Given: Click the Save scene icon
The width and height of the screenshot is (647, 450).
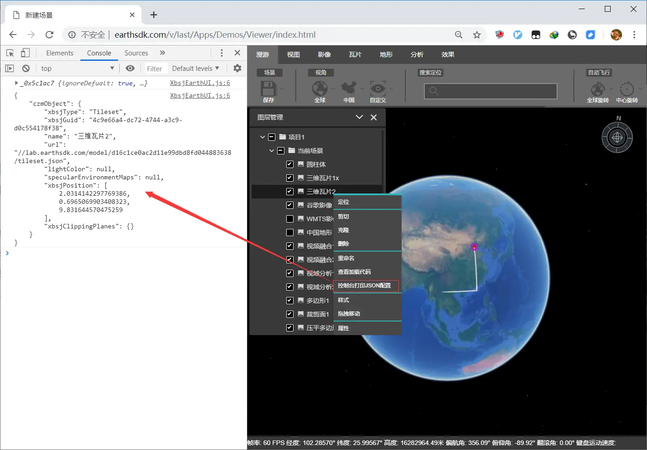Looking at the screenshot, I should (268, 89).
